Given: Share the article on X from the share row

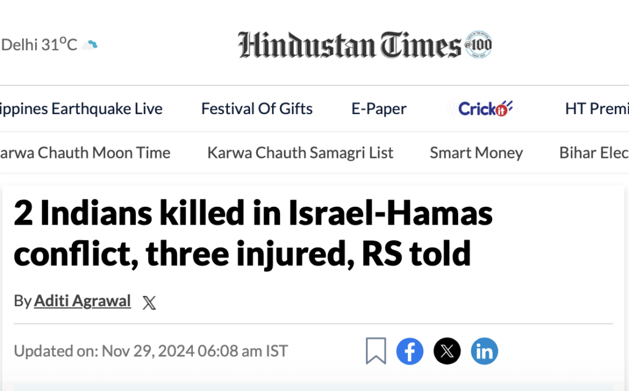Looking at the screenshot, I should (447, 351).
